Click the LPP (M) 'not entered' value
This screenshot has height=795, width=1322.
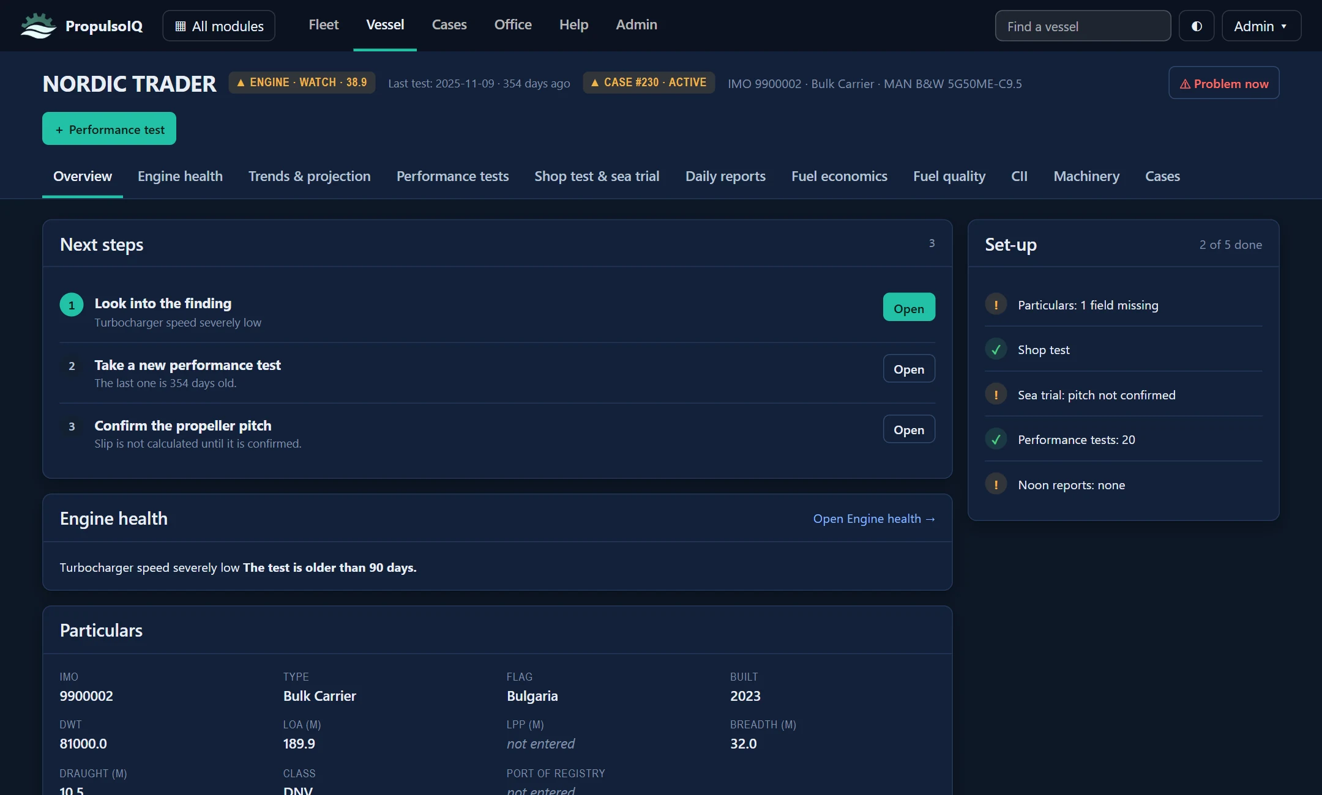540,744
